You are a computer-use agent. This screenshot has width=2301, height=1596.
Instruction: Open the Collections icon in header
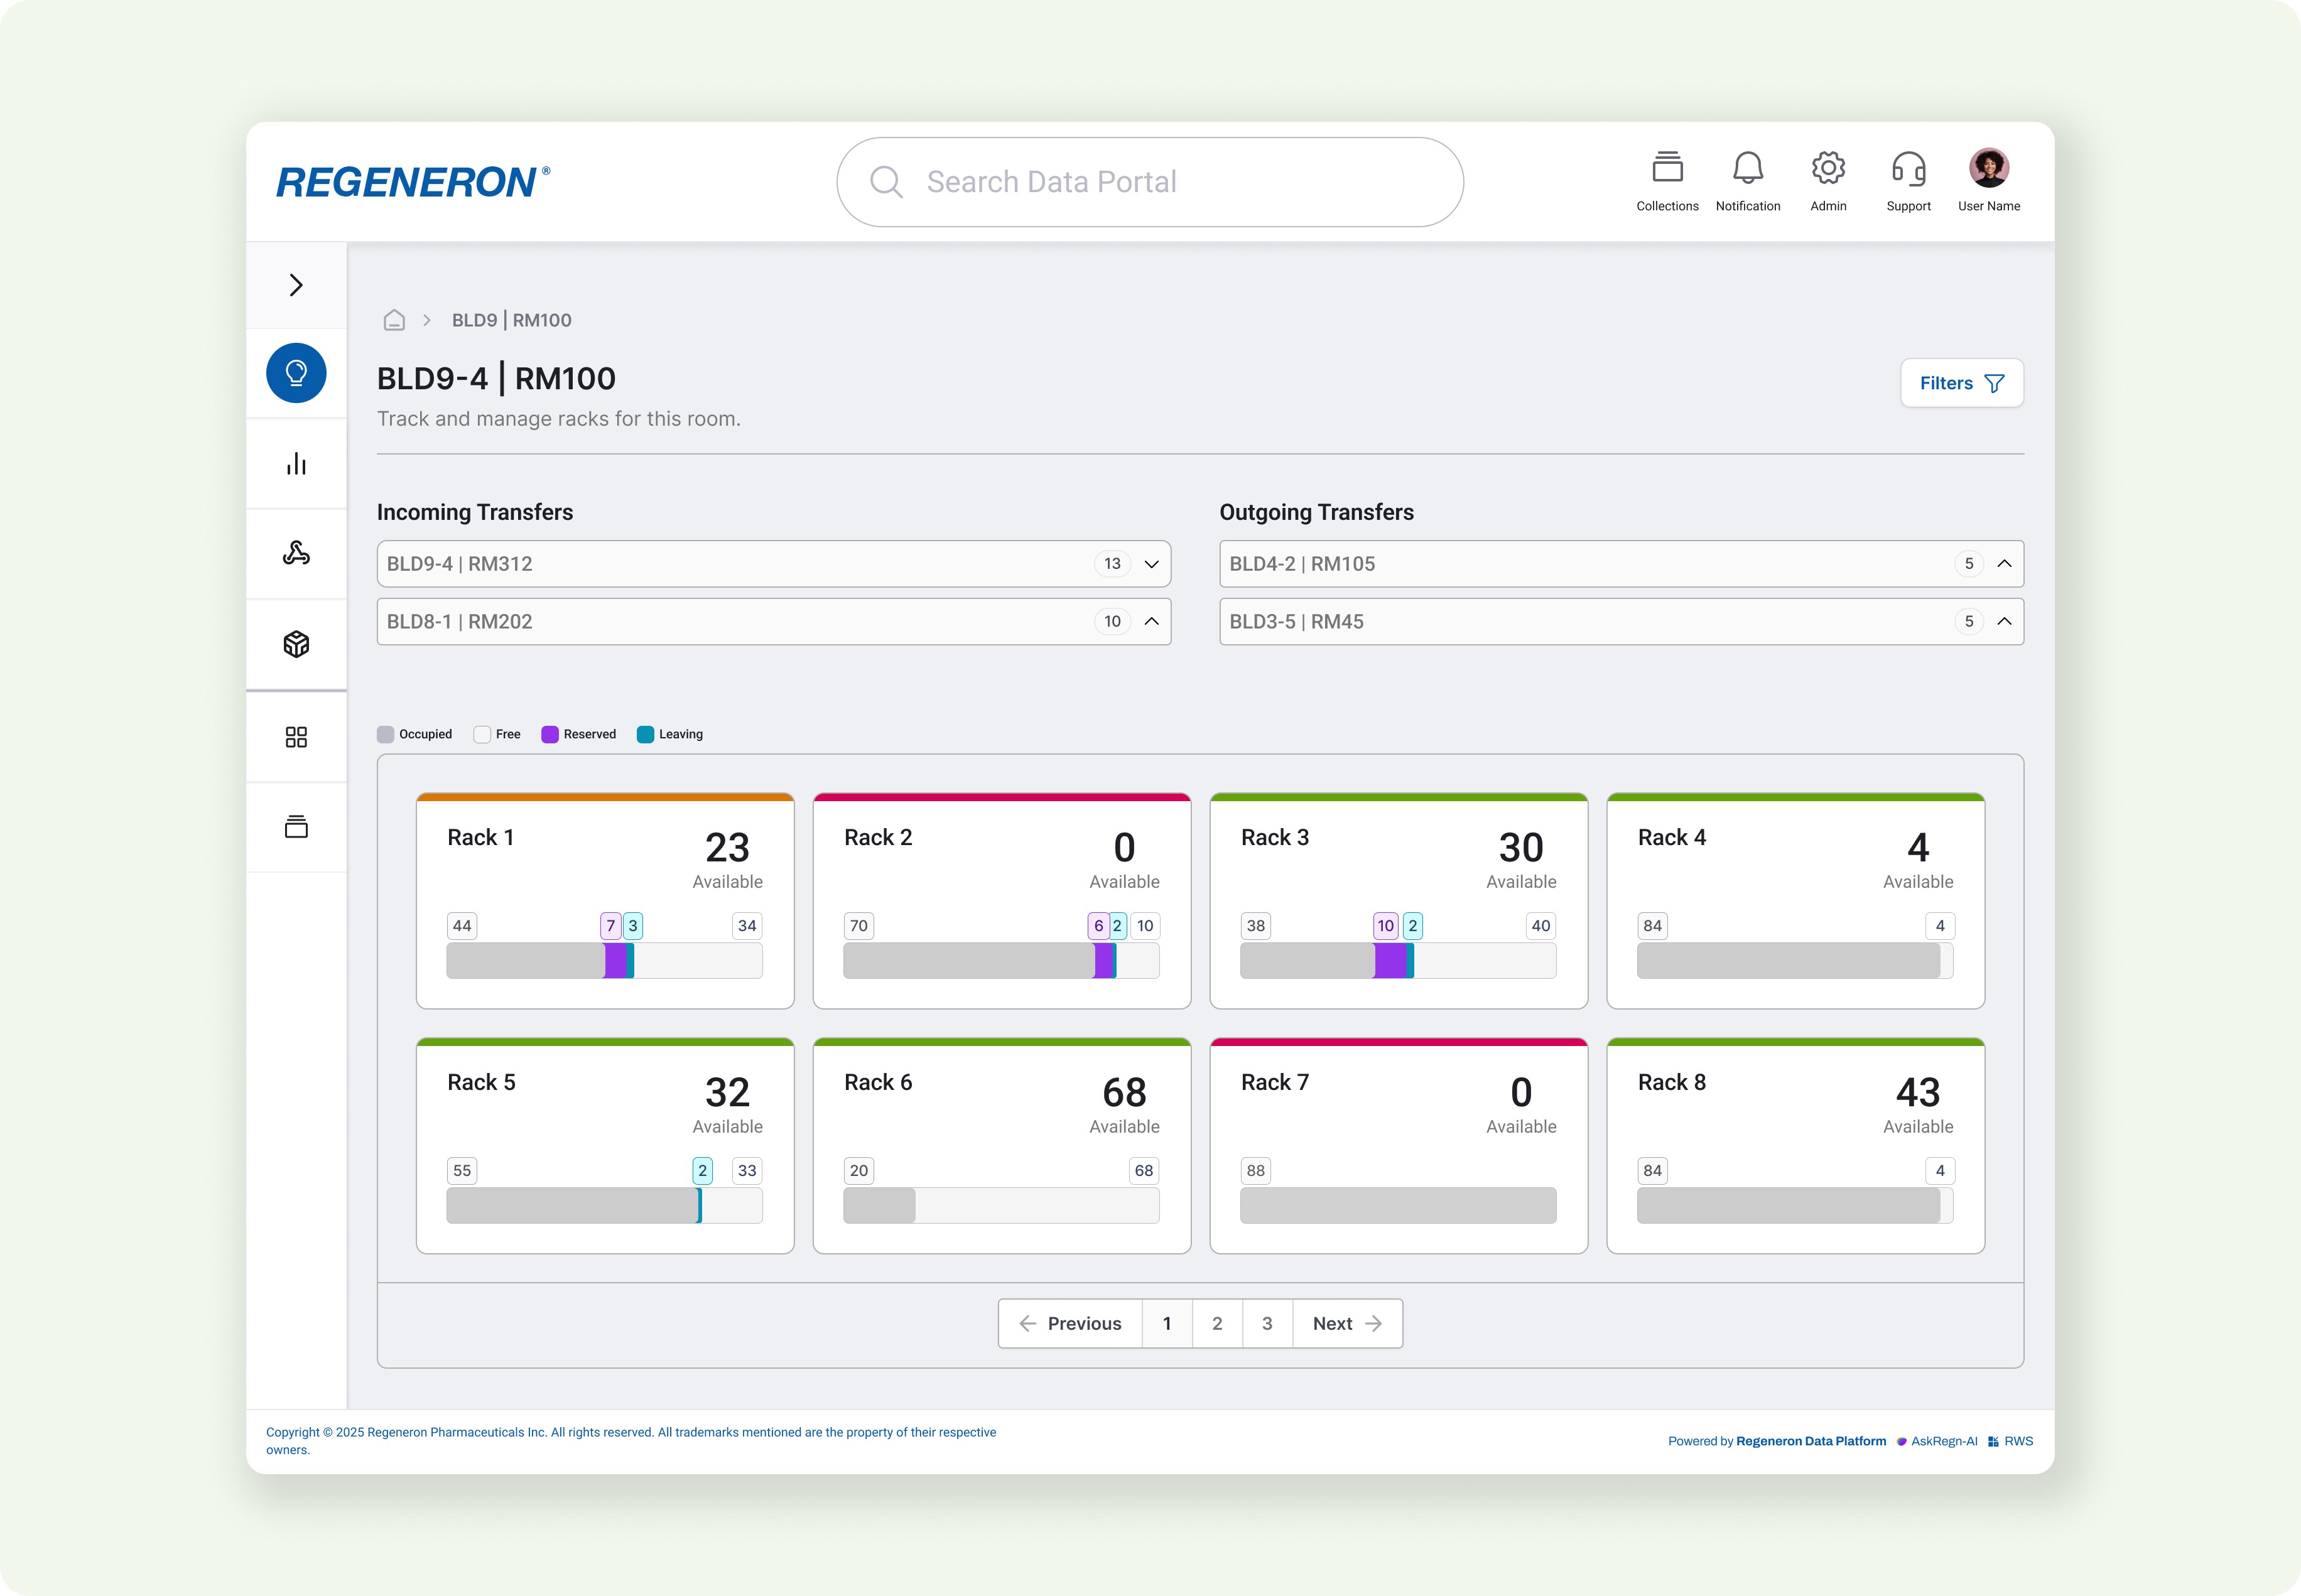[x=1667, y=168]
